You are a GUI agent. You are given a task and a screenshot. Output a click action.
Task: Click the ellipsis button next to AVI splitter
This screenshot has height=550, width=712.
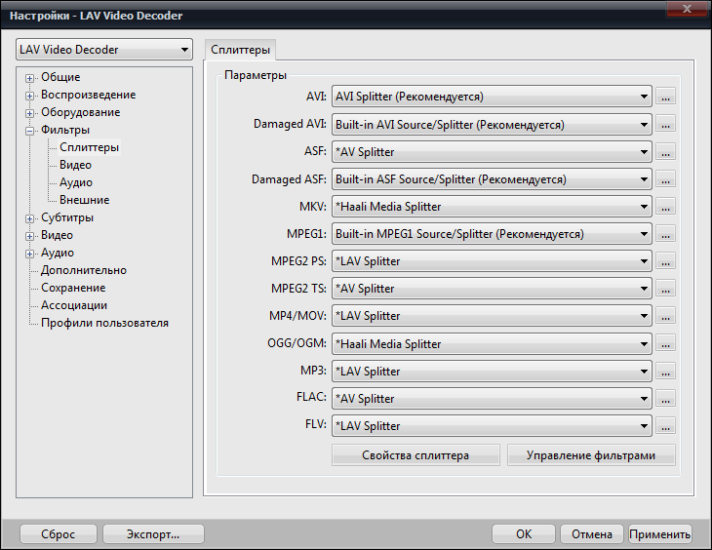coord(666,97)
